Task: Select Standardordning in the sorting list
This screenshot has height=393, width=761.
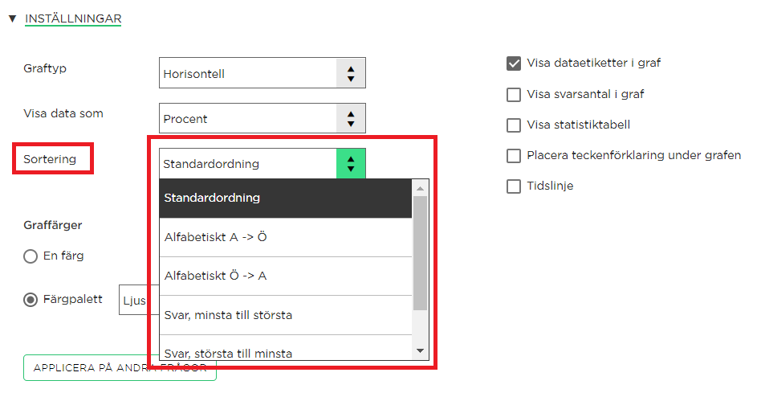Action: tap(286, 199)
